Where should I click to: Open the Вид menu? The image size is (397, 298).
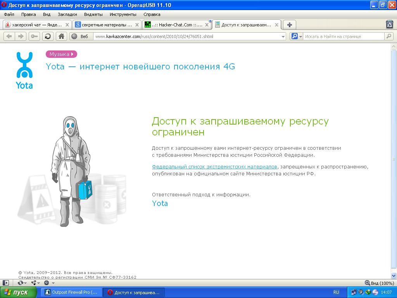coord(47,14)
